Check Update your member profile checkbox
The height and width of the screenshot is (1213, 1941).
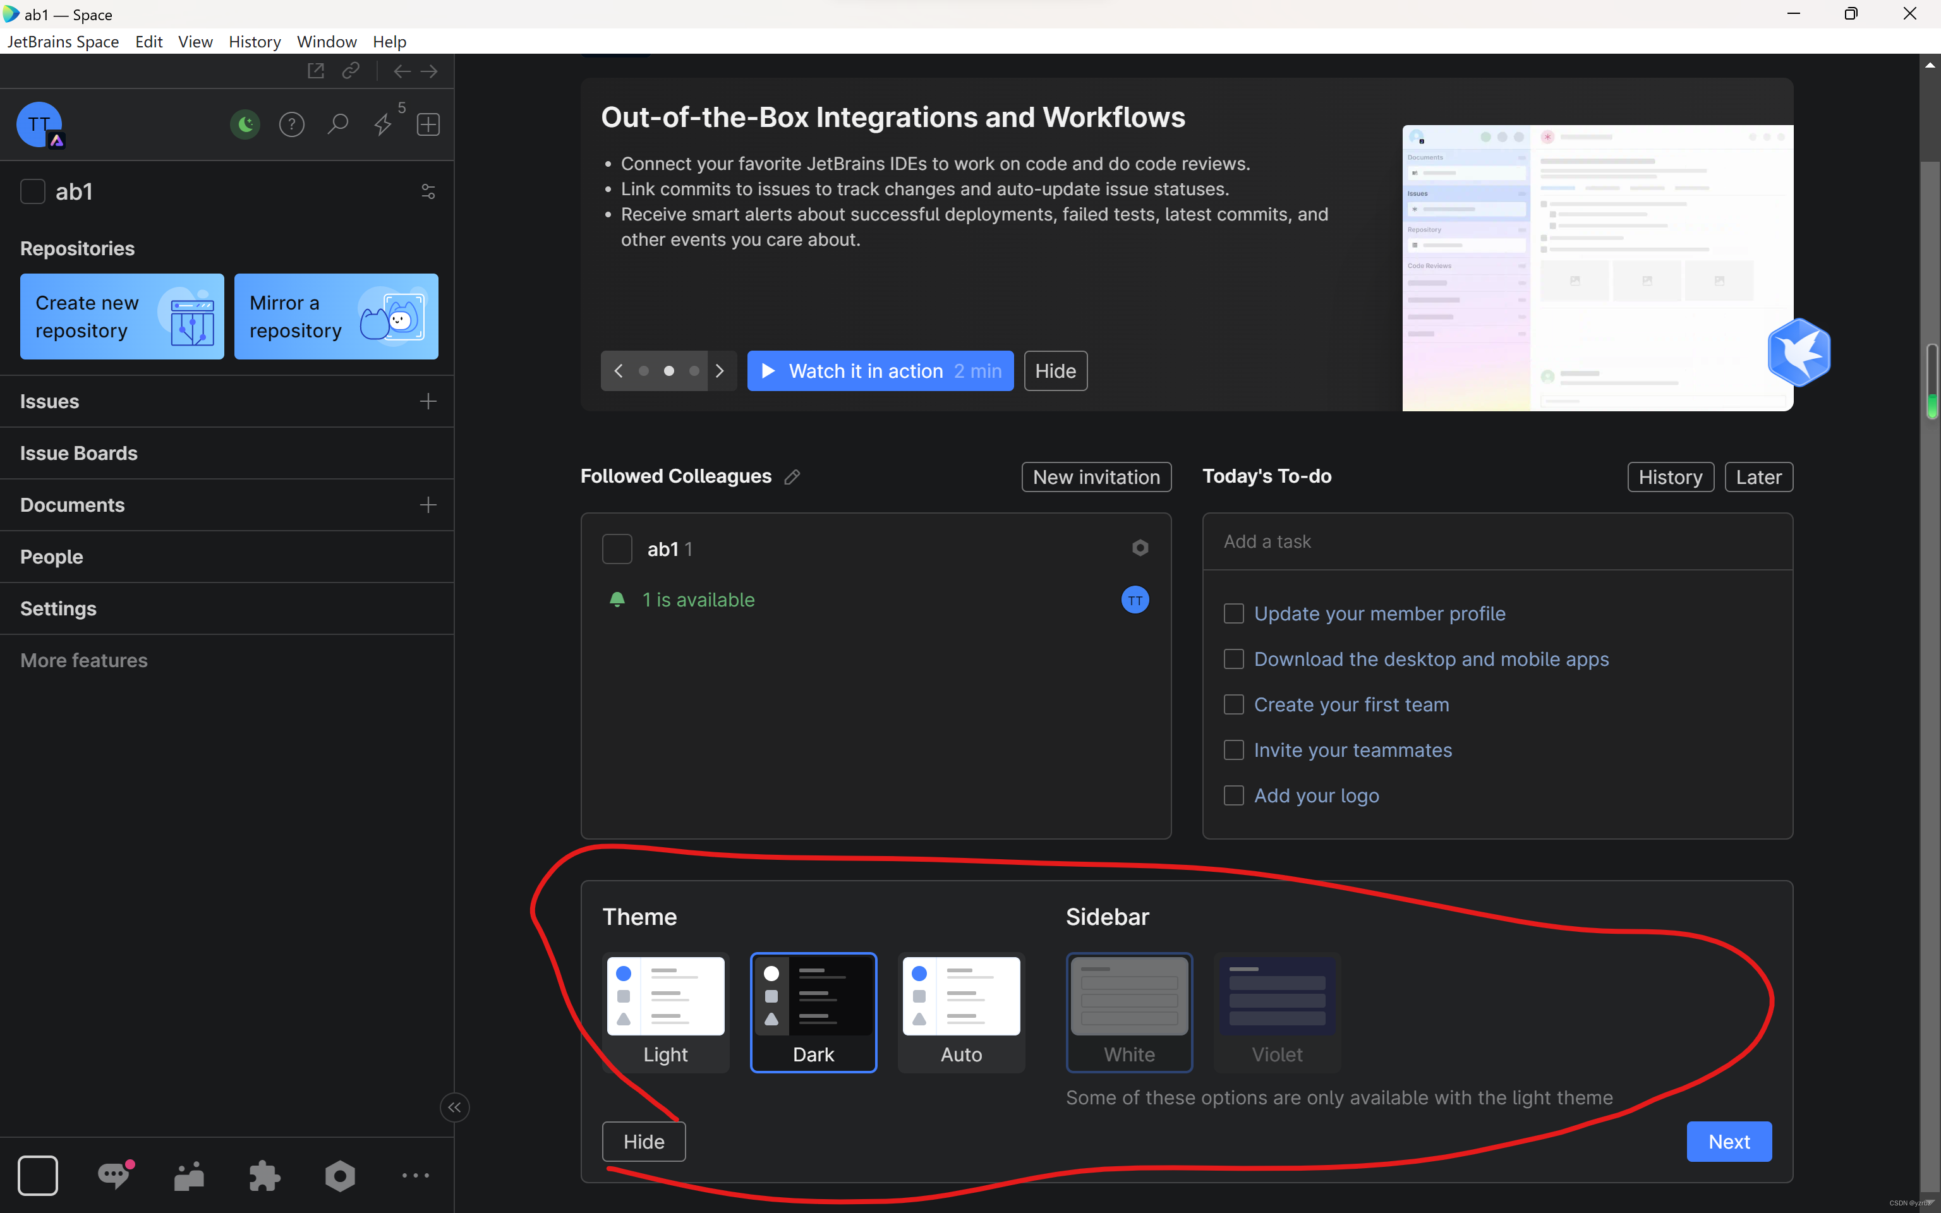1233,613
